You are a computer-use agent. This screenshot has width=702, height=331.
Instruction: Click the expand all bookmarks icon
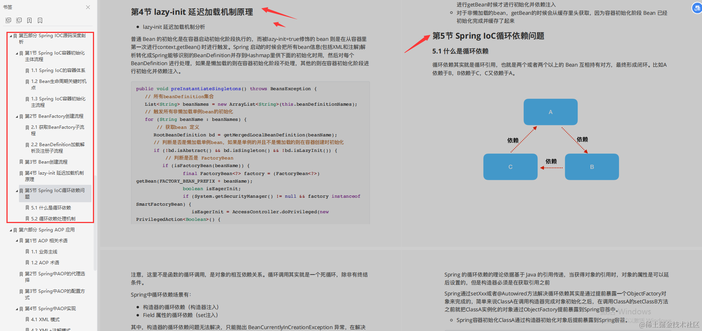coord(8,20)
